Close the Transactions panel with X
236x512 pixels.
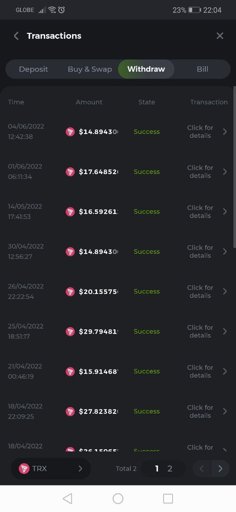220,36
